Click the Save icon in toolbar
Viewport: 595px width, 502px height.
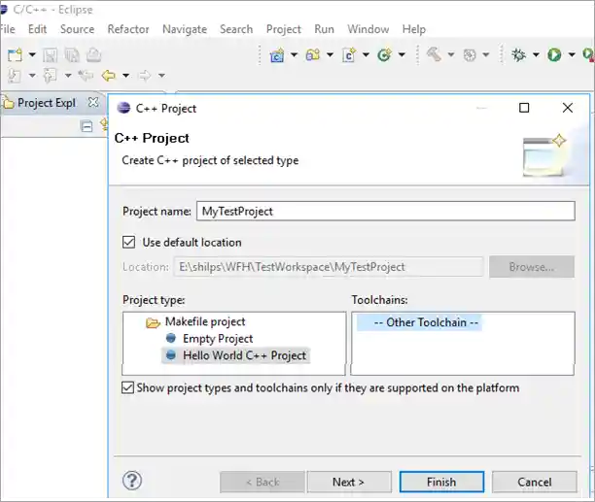[x=50, y=55]
